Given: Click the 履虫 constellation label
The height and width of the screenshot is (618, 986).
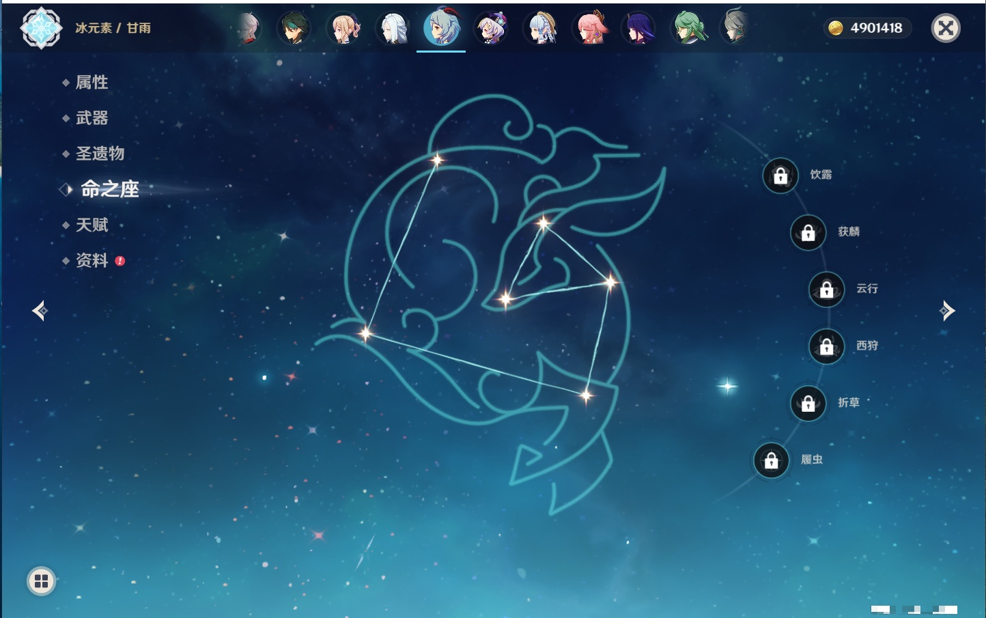Looking at the screenshot, I should (x=812, y=460).
